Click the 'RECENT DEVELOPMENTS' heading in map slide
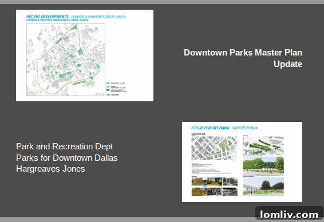Viewport: 324px width, 222px height. [48, 17]
